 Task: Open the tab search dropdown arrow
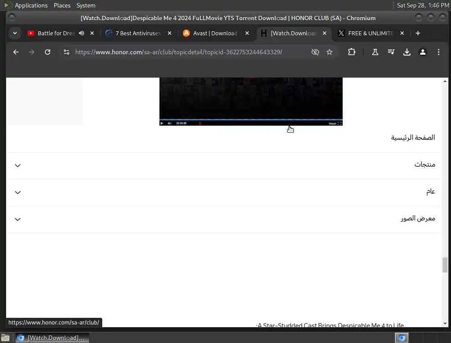(15, 33)
